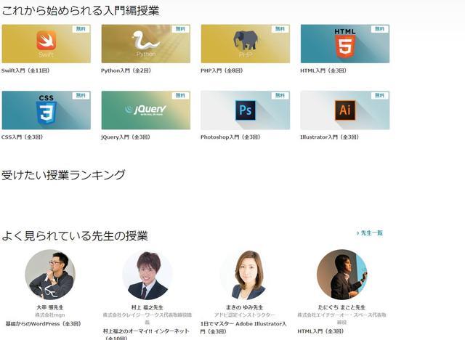Viewport: 465px width, 340px height.
Task: Open HTML入門（全3回）link below HTML5 card
Action: click(323, 70)
